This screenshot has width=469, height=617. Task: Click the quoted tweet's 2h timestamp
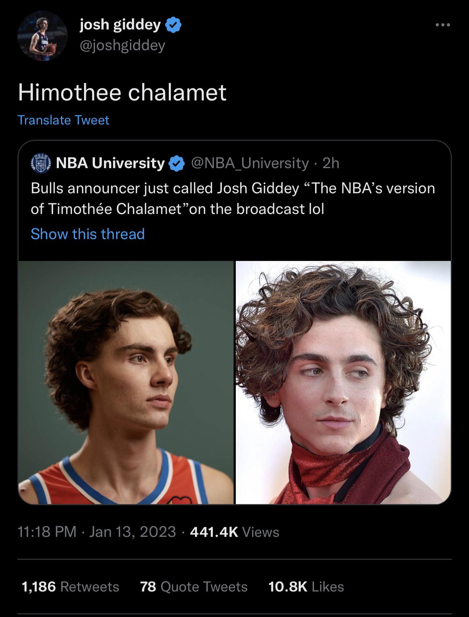coord(331,163)
